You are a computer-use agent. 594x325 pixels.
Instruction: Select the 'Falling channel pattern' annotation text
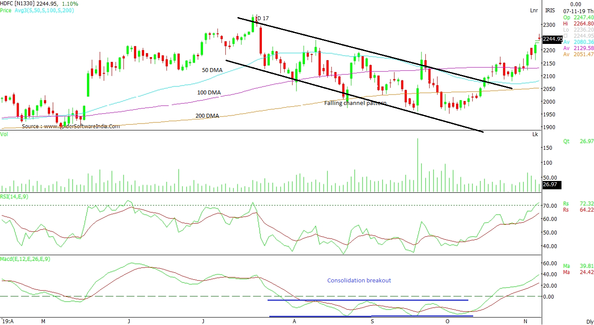(355, 103)
